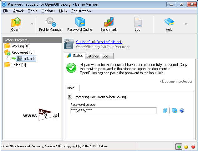The width and height of the screenshot is (198, 151).
Task: Click the blue question mark help icon
Action: pyautogui.click(x=182, y=111)
